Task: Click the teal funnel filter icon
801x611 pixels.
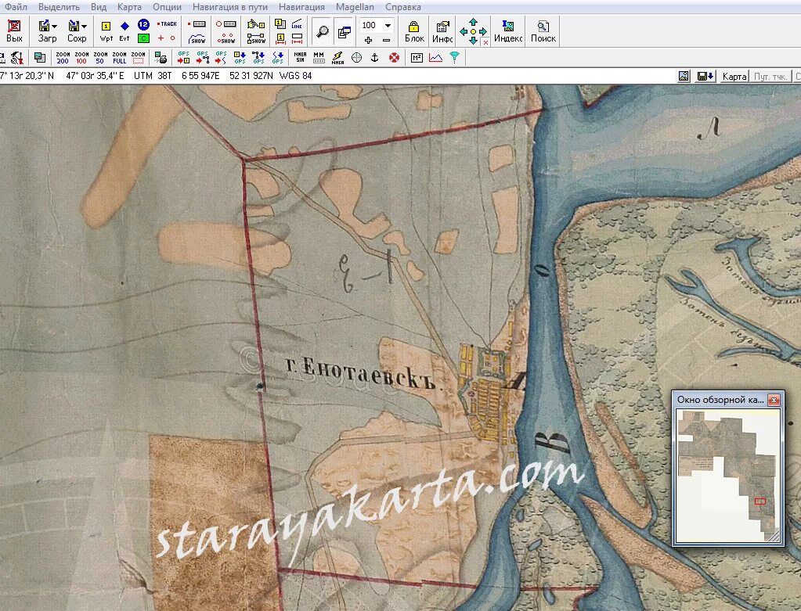Action: click(x=454, y=58)
